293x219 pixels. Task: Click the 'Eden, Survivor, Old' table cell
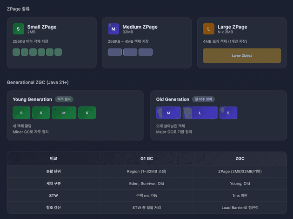point(146,183)
